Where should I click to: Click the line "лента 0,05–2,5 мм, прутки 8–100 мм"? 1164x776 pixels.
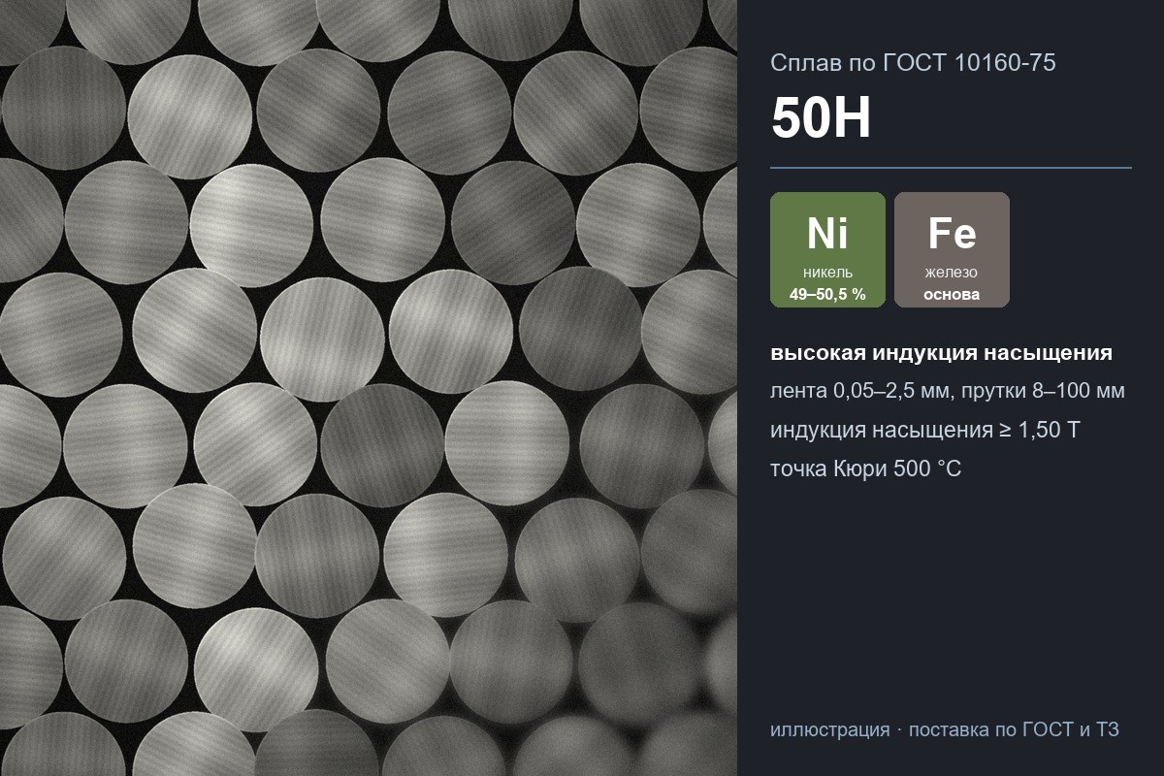[x=948, y=392]
